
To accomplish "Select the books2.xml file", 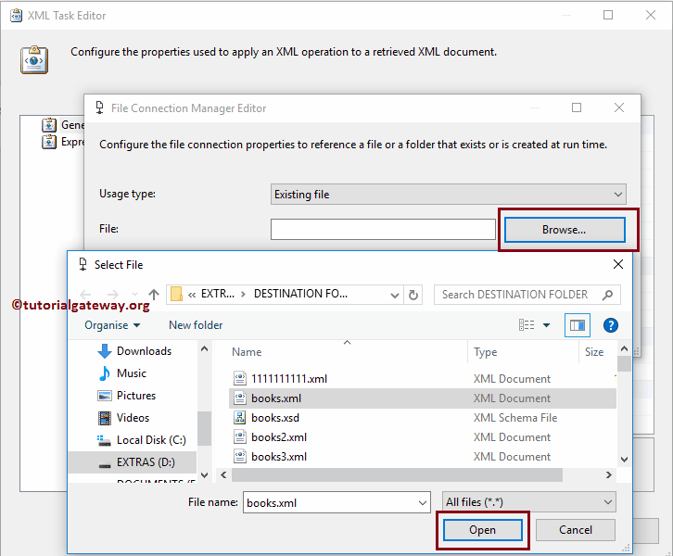I will click(x=279, y=437).
